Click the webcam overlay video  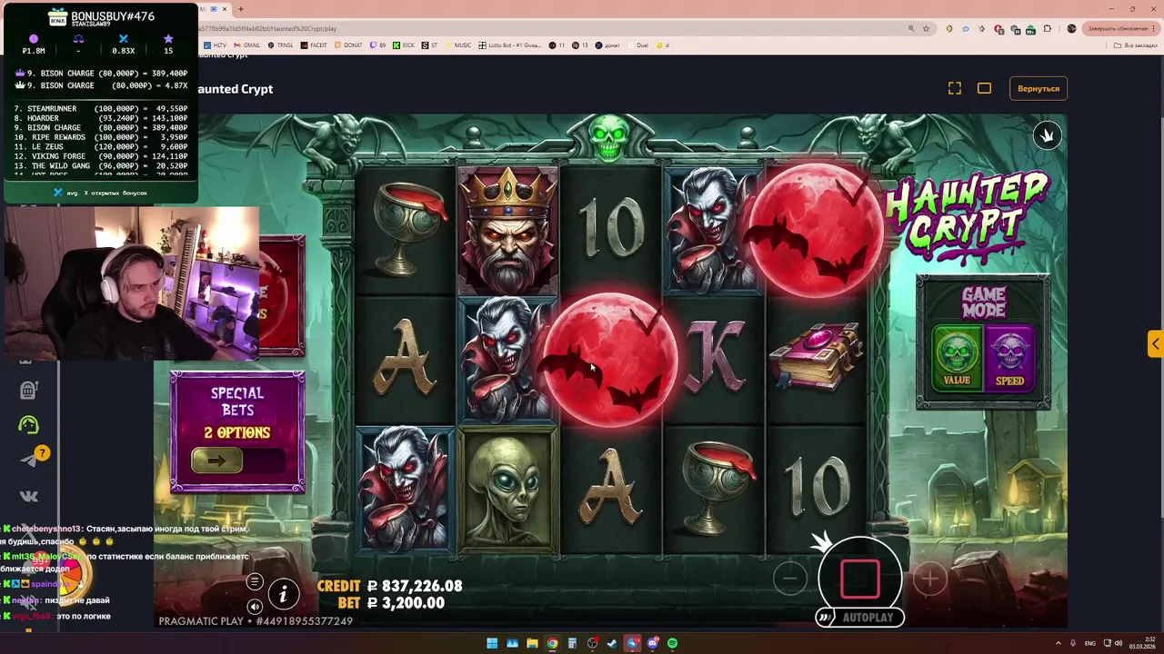tap(132, 283)
